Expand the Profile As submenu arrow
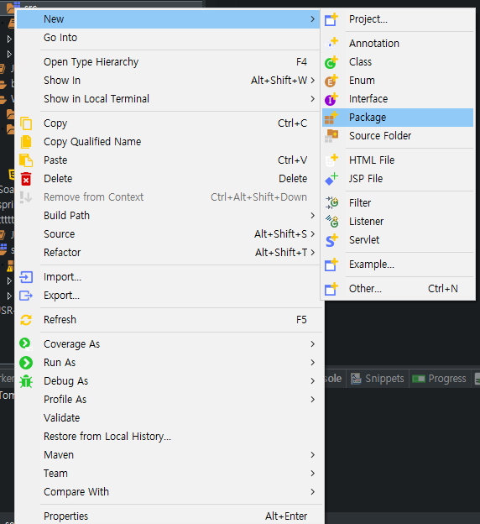The height and width of the screenshot is (524, 480). coord(313,400)
